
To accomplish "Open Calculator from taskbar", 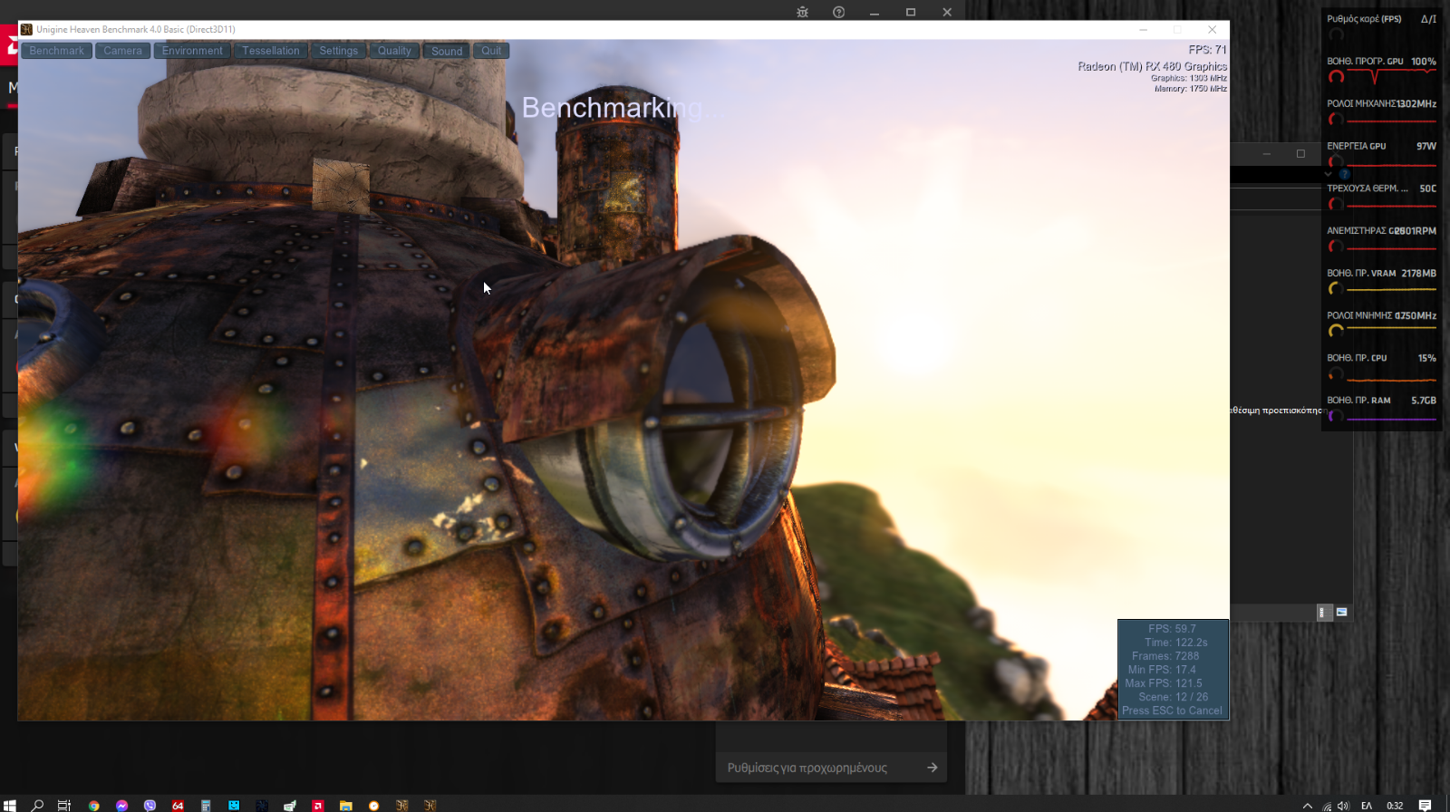I will click(206, 805).
